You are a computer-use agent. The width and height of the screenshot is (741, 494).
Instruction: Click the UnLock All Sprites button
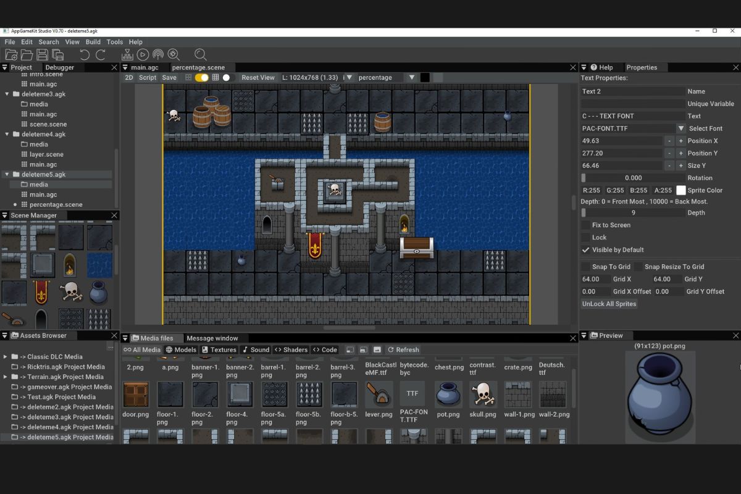(609, 303)
